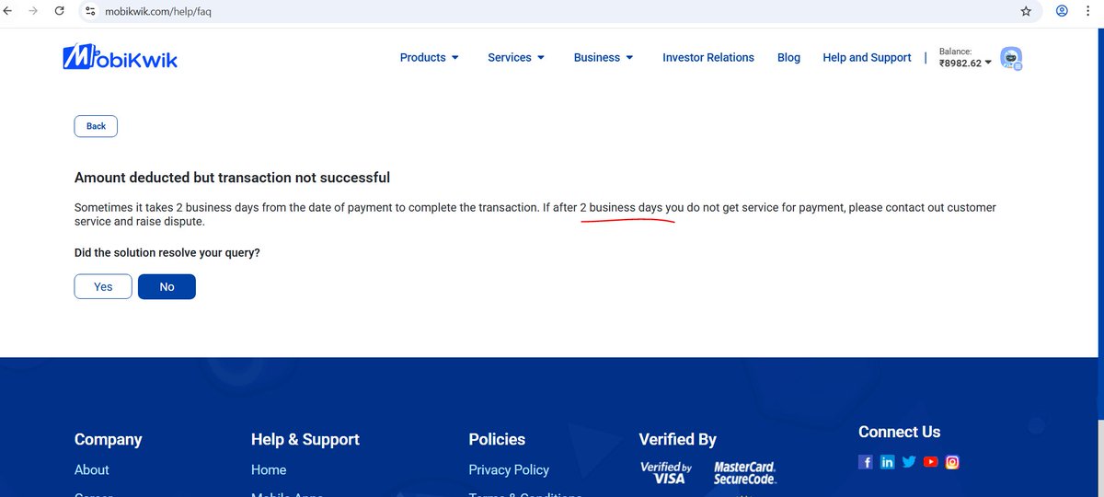Click the 'Company' footer heading
The height and width of the screenshot is (497, 1104).
click(x=109, y=440)
